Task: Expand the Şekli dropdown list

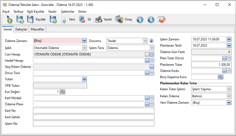Action: coord(84,48)
